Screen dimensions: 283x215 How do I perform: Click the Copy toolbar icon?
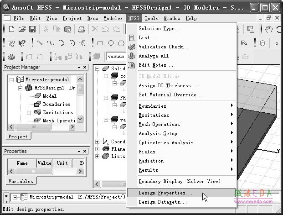pos(57,29)
